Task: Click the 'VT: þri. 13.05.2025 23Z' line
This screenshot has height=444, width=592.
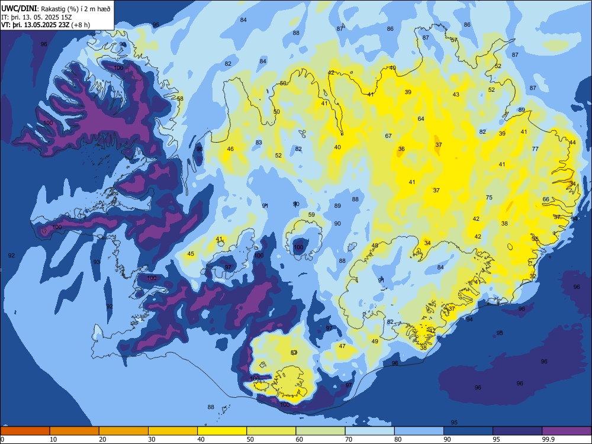Action: 35,25
